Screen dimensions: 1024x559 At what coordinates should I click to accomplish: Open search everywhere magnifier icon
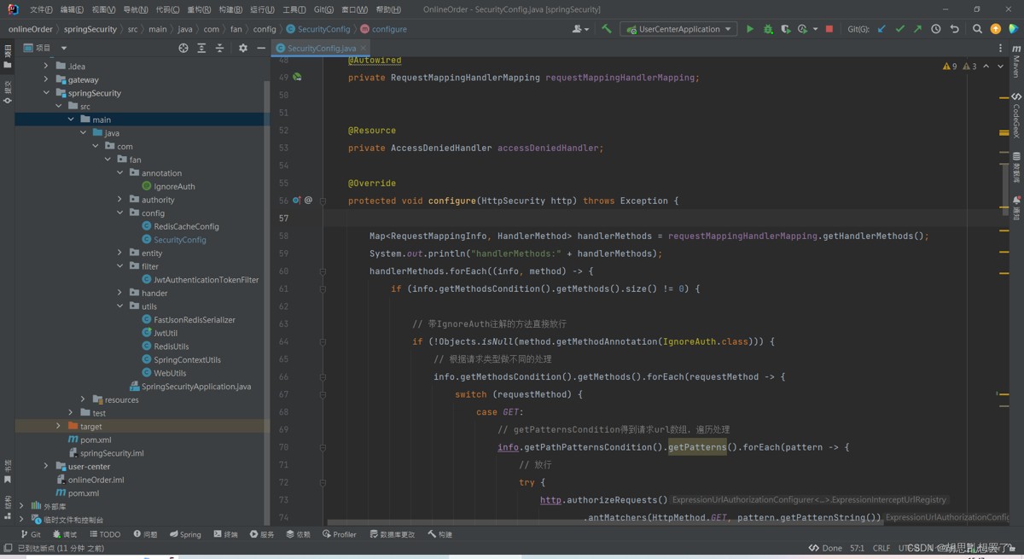(x=977, y=29)
